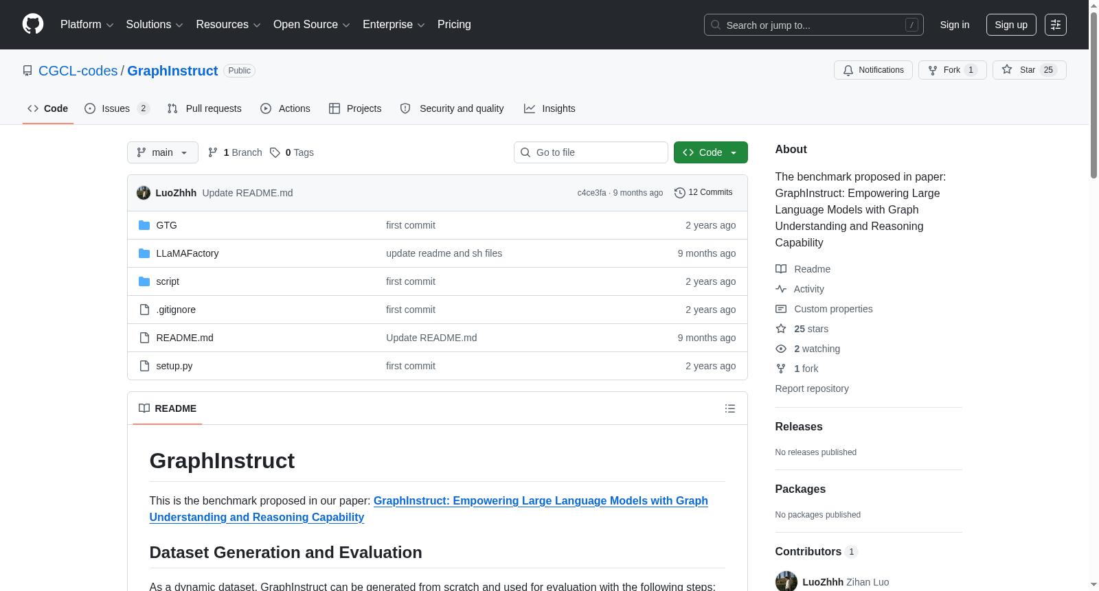Expand the Open Source menu
Image resolution: width=1099 pixels, height=591 pixels.
pos(312,25)
